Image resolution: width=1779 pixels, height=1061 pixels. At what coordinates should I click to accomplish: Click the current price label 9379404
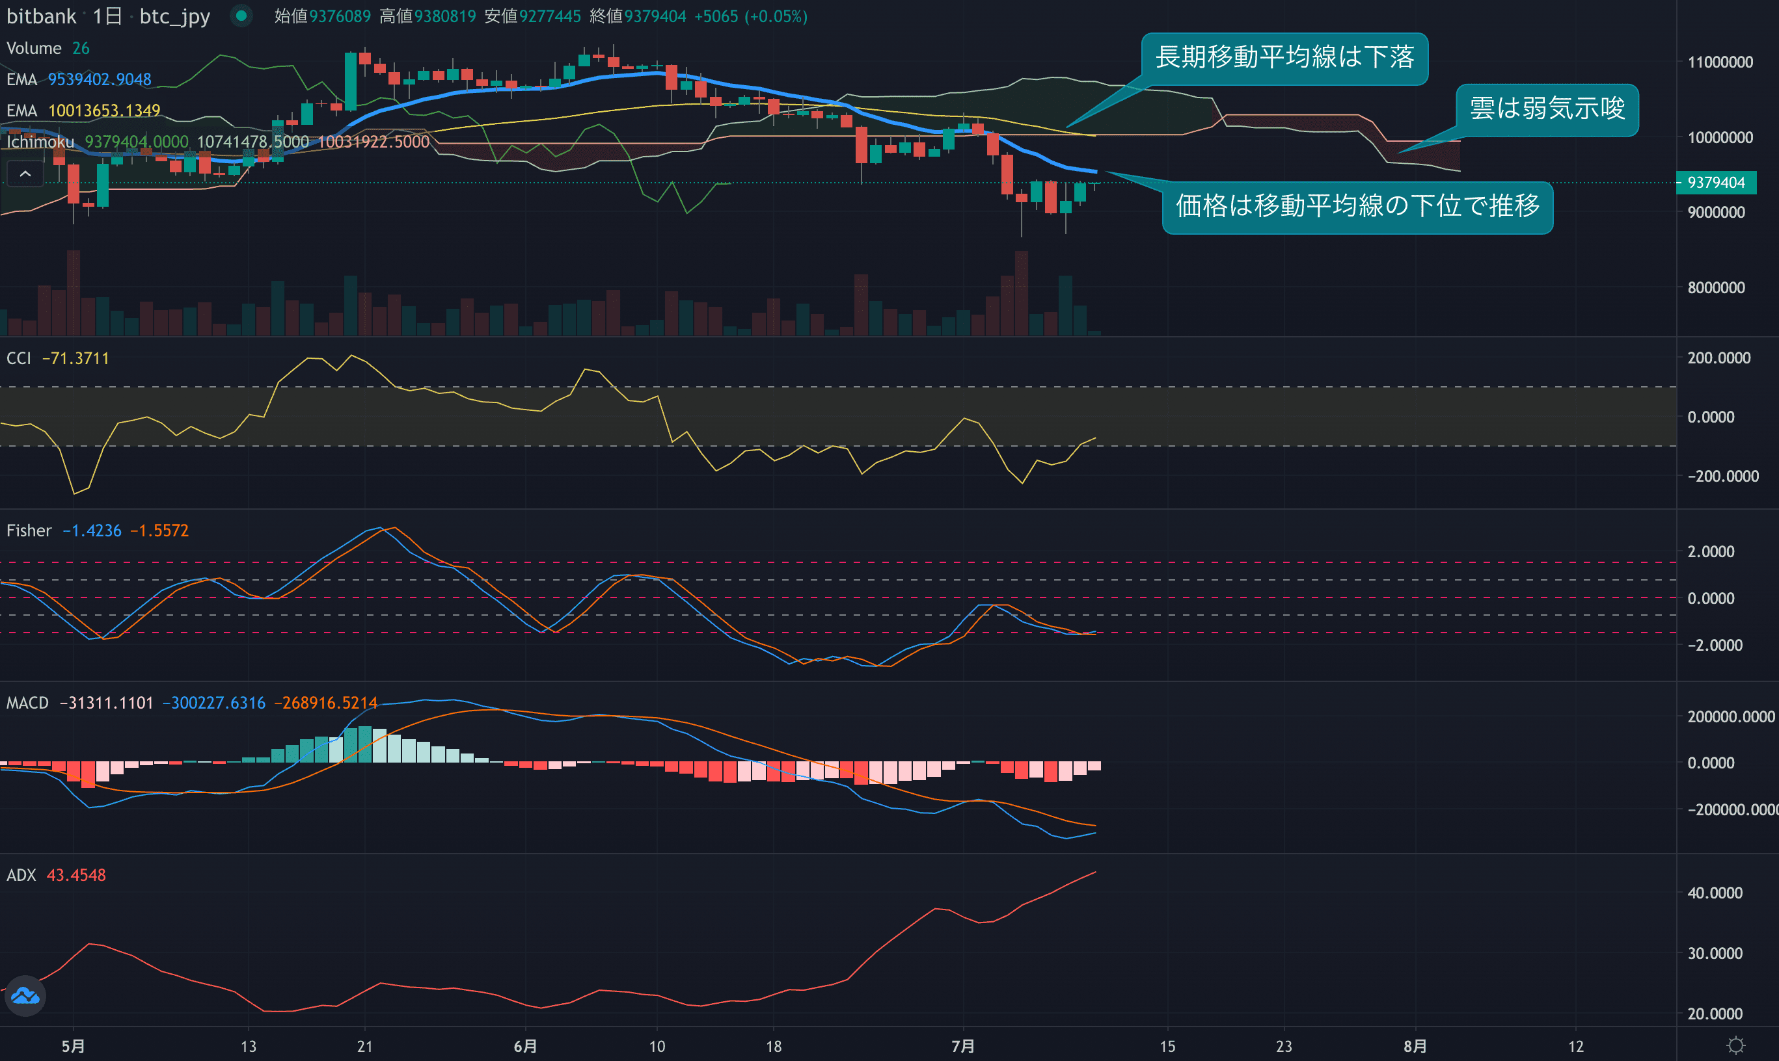click(1715, 182)
